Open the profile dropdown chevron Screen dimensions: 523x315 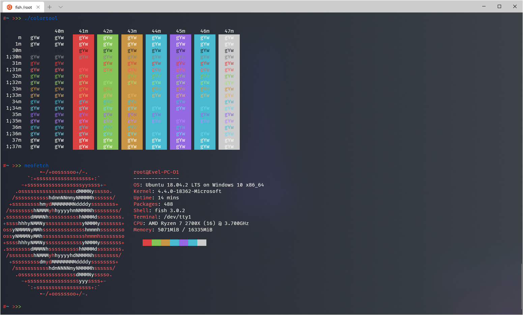(x=61, y=7)
